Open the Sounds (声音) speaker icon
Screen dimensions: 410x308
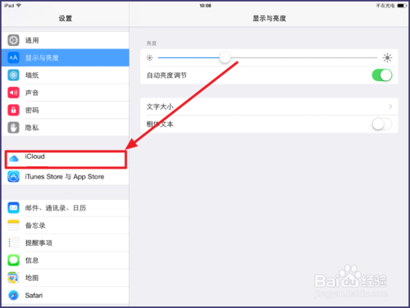tap(13, 93)
